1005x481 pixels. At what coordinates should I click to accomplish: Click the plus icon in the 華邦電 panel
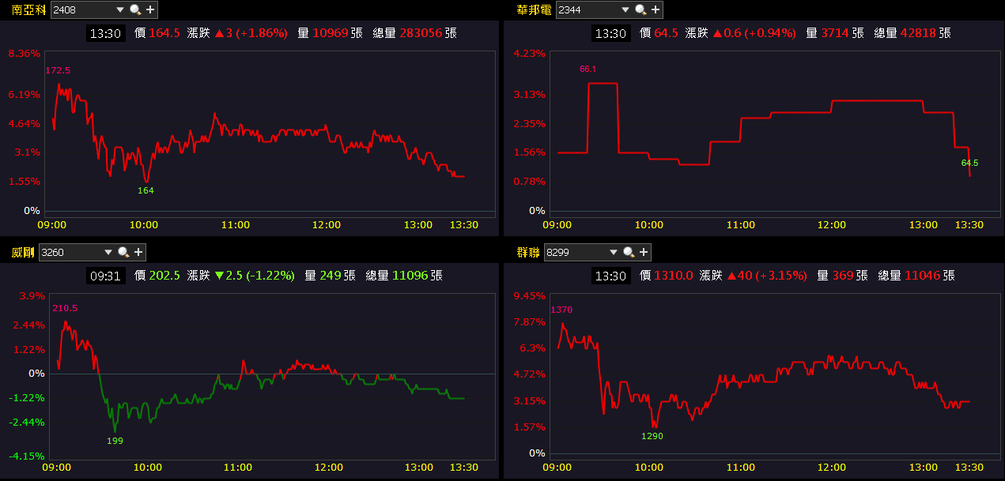coord(656,9)
